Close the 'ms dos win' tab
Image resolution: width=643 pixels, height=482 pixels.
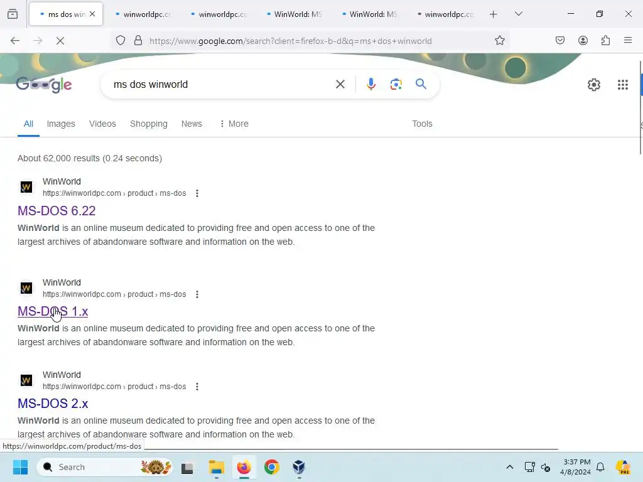92,14
